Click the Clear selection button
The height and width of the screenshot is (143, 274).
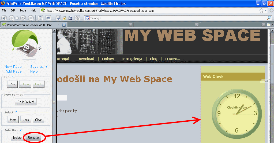(38, 120)
